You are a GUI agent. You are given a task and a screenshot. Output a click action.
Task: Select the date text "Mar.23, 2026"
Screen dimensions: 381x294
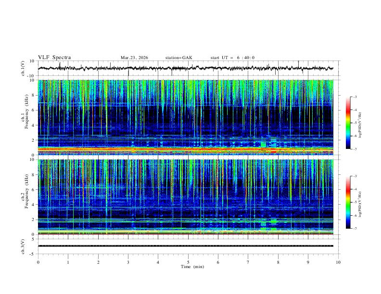click(134, 58)
